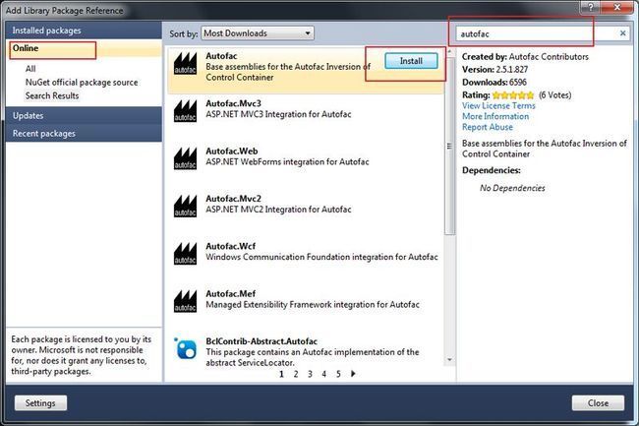The image size is (639, 426).
Task: Click the Report Abuse link
Action: [488, 127]
